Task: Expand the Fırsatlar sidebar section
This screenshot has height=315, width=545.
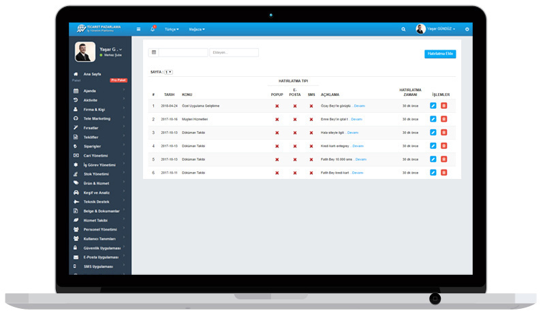Action: coord(99,128)
